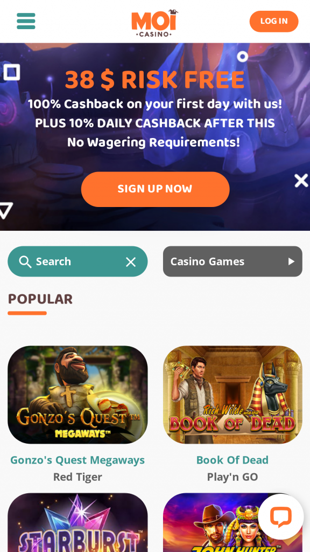Click the SIGN UP NOW button
310x552 pixels.
pyautogui.click(x=156, y=189)
